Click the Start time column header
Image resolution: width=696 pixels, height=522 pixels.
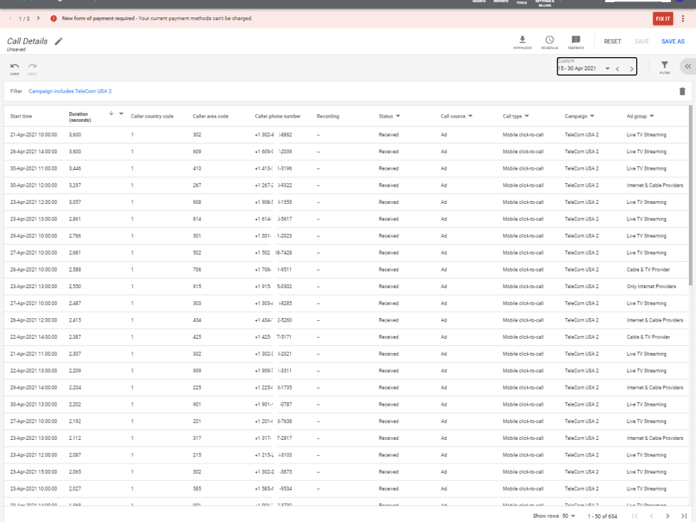21,116
